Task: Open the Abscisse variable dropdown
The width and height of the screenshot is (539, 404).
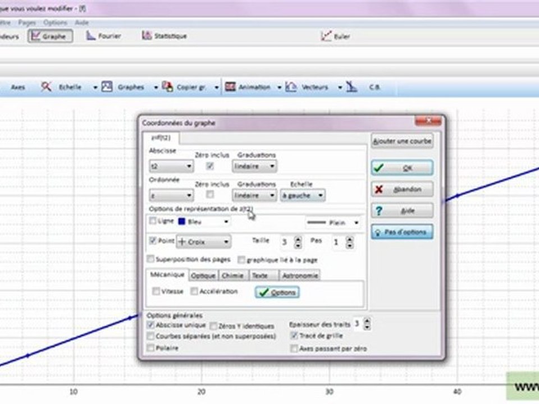Action: [x=171, y=166]
